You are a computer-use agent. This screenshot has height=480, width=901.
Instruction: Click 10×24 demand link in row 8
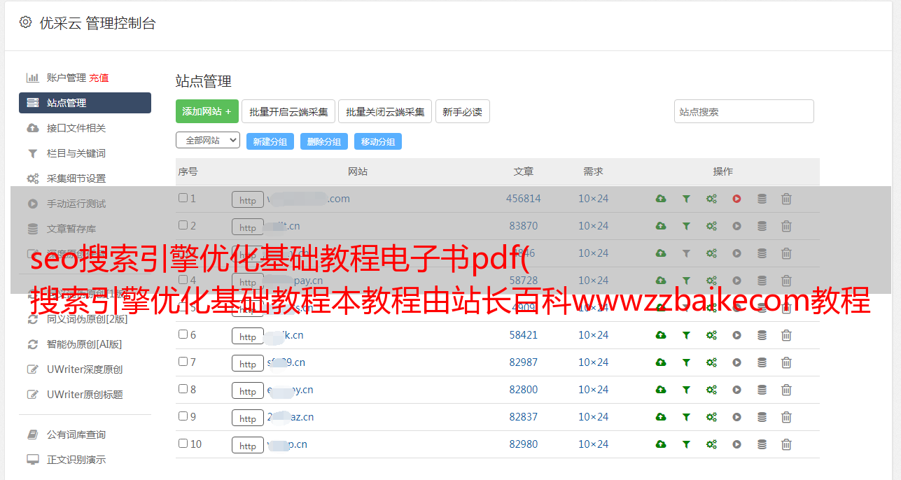pyautogui.click(x=593, y=390)
